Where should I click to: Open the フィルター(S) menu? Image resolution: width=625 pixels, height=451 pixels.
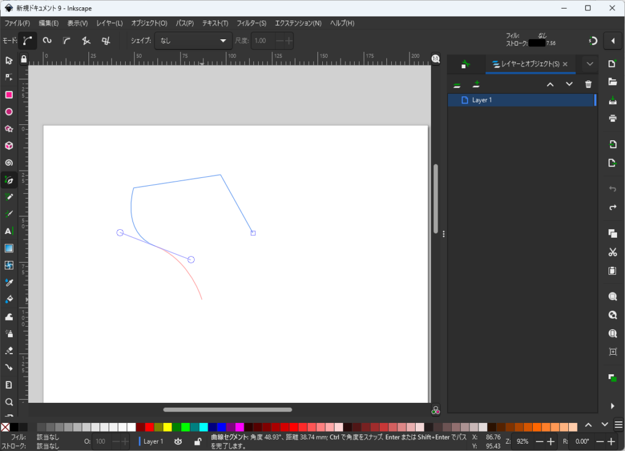251,23
